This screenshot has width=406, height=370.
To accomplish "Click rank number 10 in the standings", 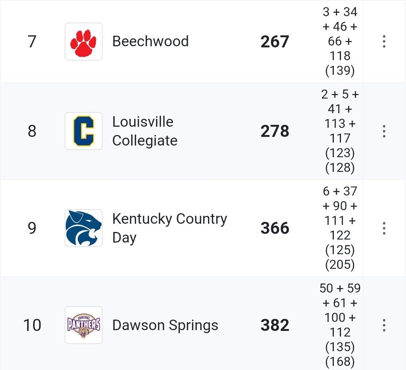I will pos(32,325).
